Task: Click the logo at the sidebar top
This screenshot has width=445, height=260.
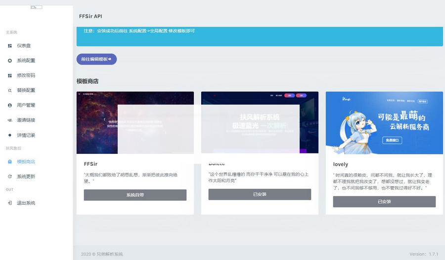Action: pos(36,7)
